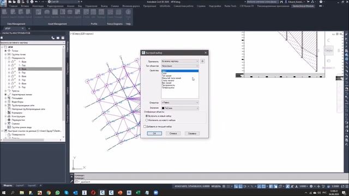Screen dimensions: 349x196
Task: Switch to the Модель tab
Action: coord(8,185)
